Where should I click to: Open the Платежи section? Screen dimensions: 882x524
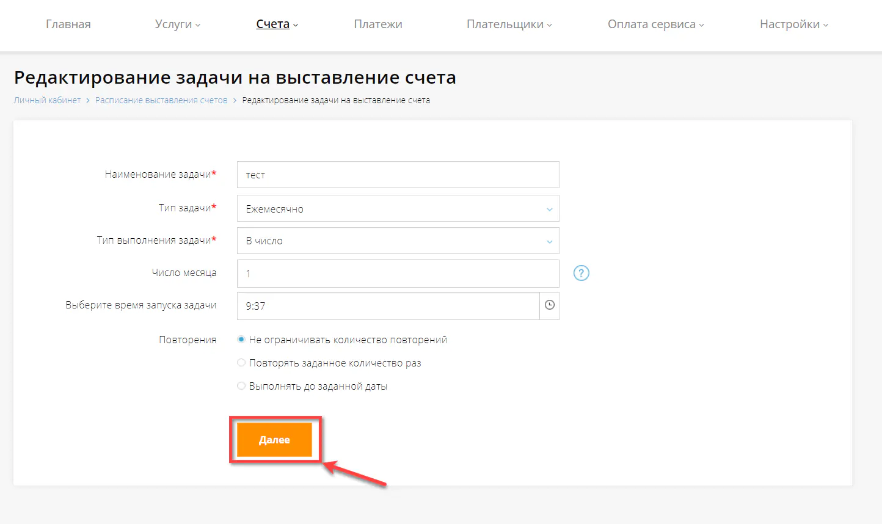click(x=377, y=24)
